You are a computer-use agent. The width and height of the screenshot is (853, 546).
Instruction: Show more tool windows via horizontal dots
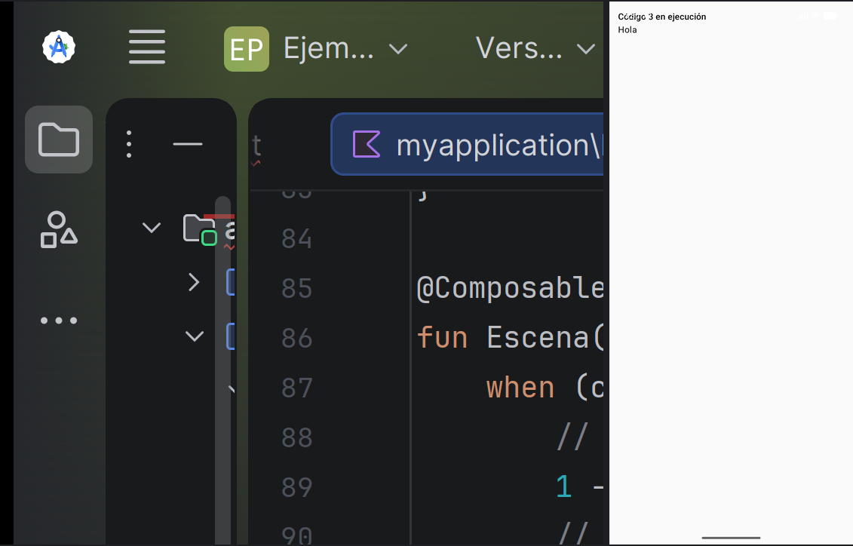[59, 321]
